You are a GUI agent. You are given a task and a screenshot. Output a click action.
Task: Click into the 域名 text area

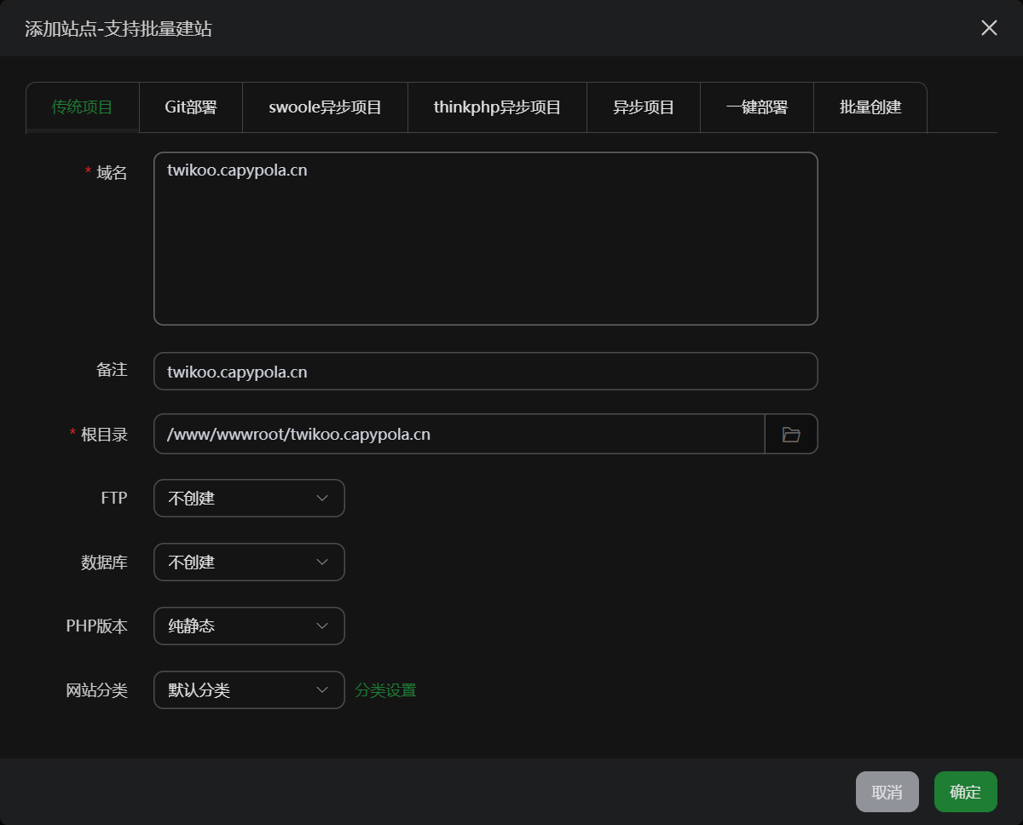(485, 239)
